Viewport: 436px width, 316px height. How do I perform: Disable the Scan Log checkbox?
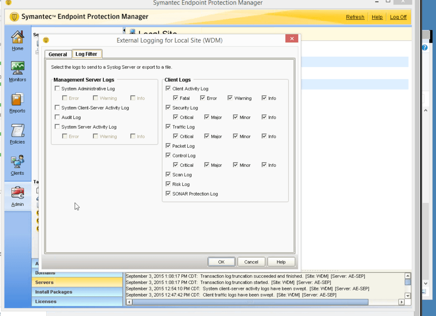(x=168, y=174)
